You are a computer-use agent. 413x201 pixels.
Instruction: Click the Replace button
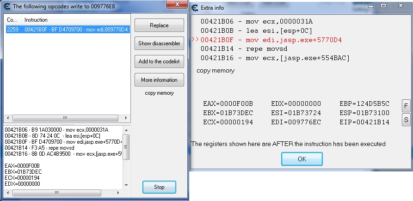tap(159, 25)
